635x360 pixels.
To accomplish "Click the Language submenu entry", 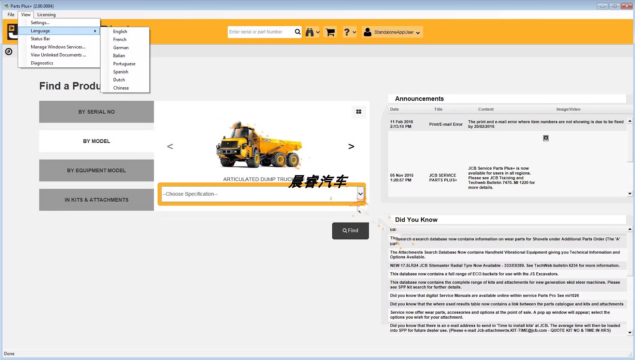I will pos(59,31).
